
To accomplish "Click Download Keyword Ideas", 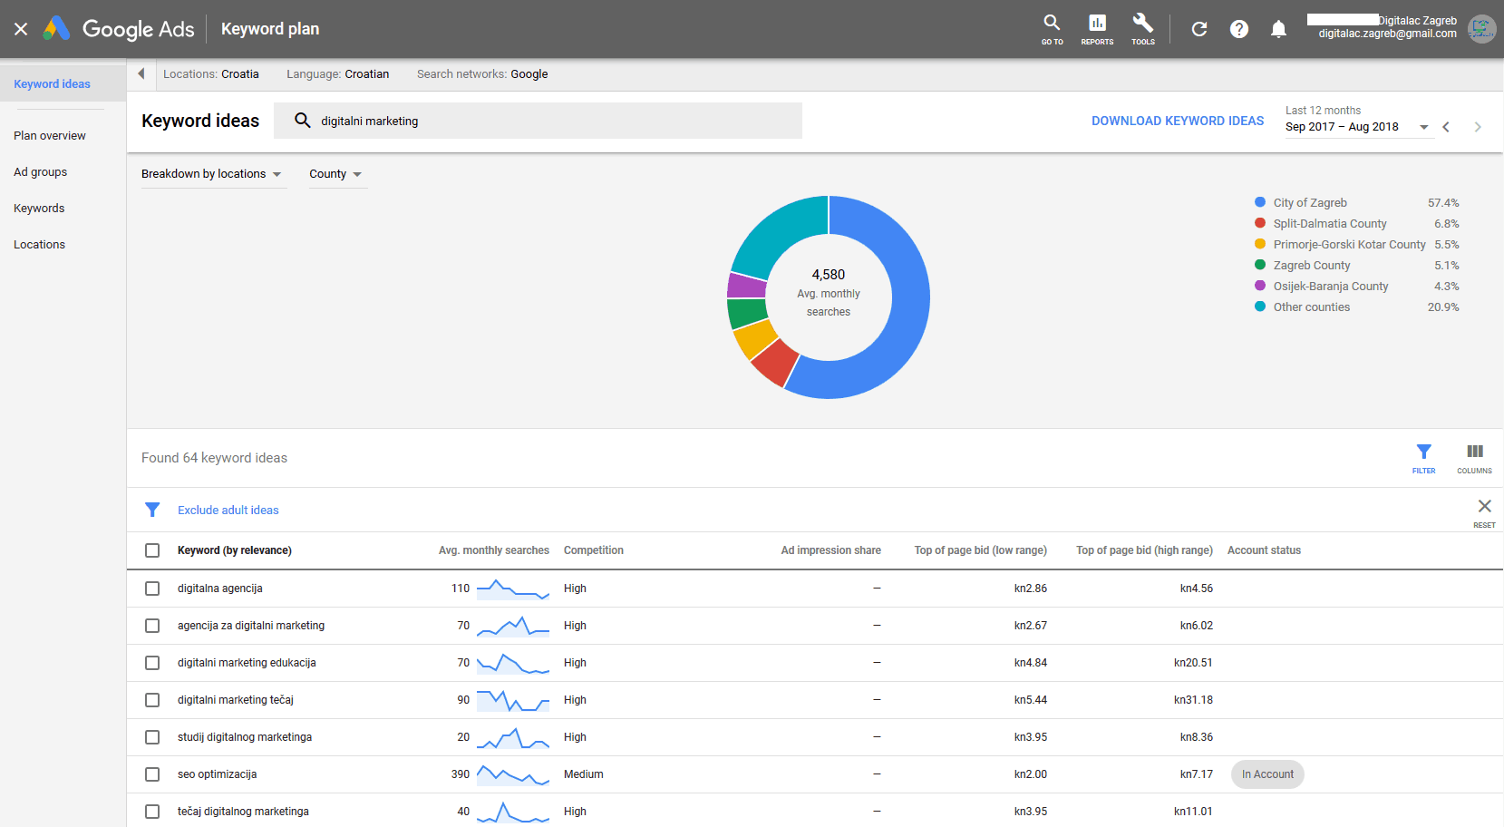I will [1177, 121].
